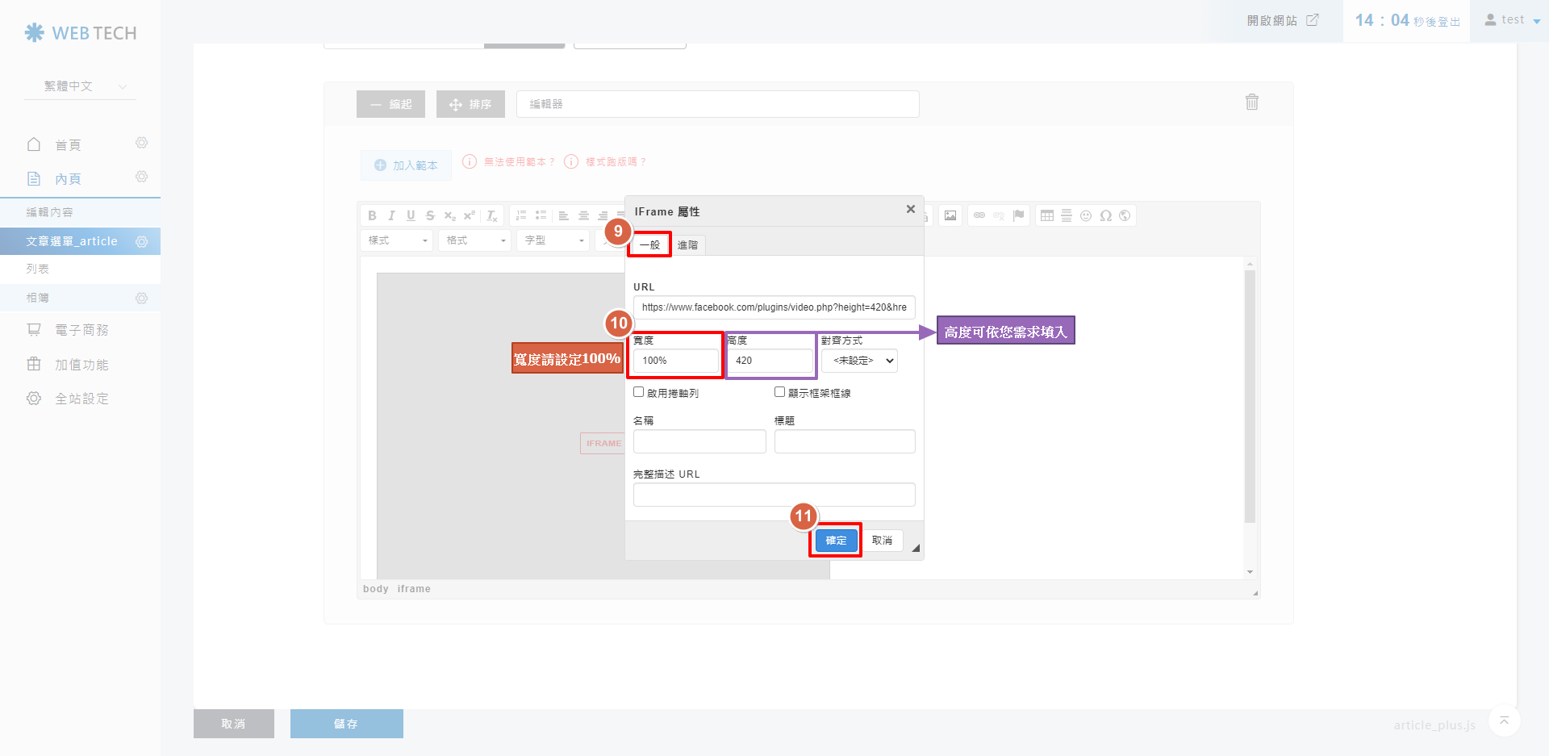Click the insert table icon

[x=1047, y=215]
